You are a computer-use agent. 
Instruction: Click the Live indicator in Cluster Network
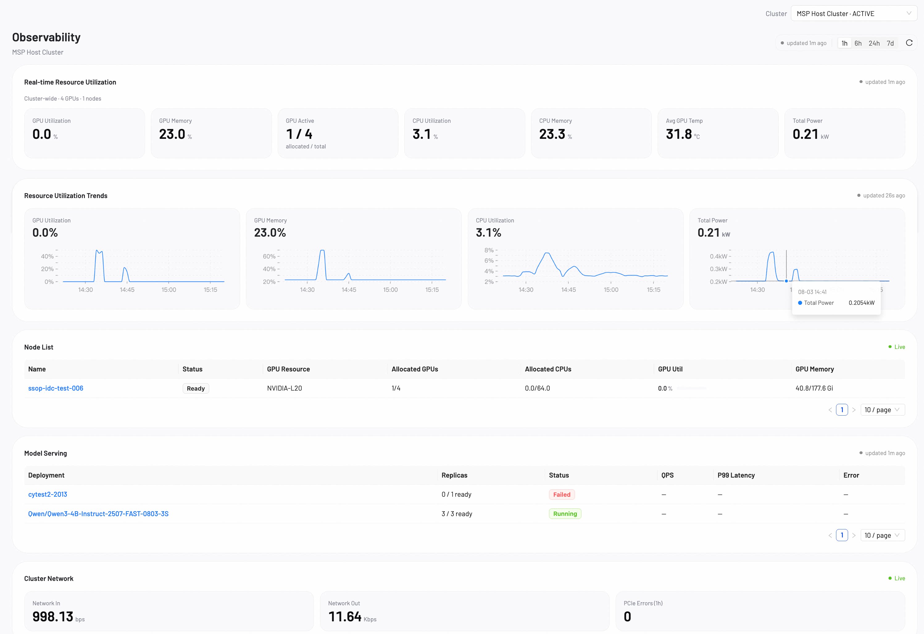tap(897, 578)
